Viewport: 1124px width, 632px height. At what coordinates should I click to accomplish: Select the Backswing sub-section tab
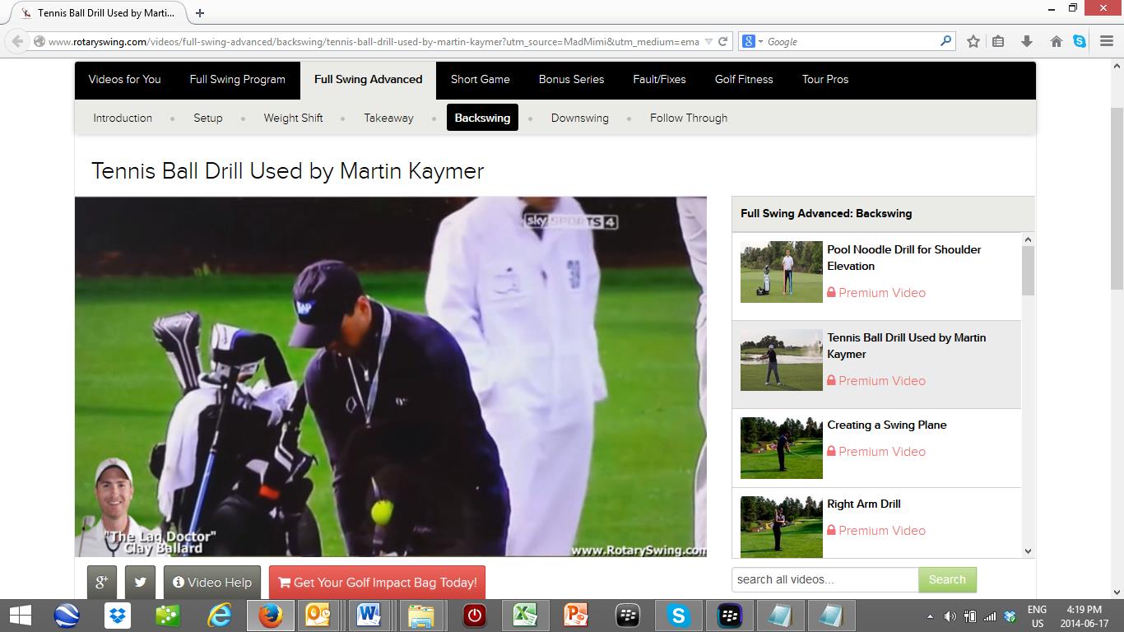[x=482, y=118]
